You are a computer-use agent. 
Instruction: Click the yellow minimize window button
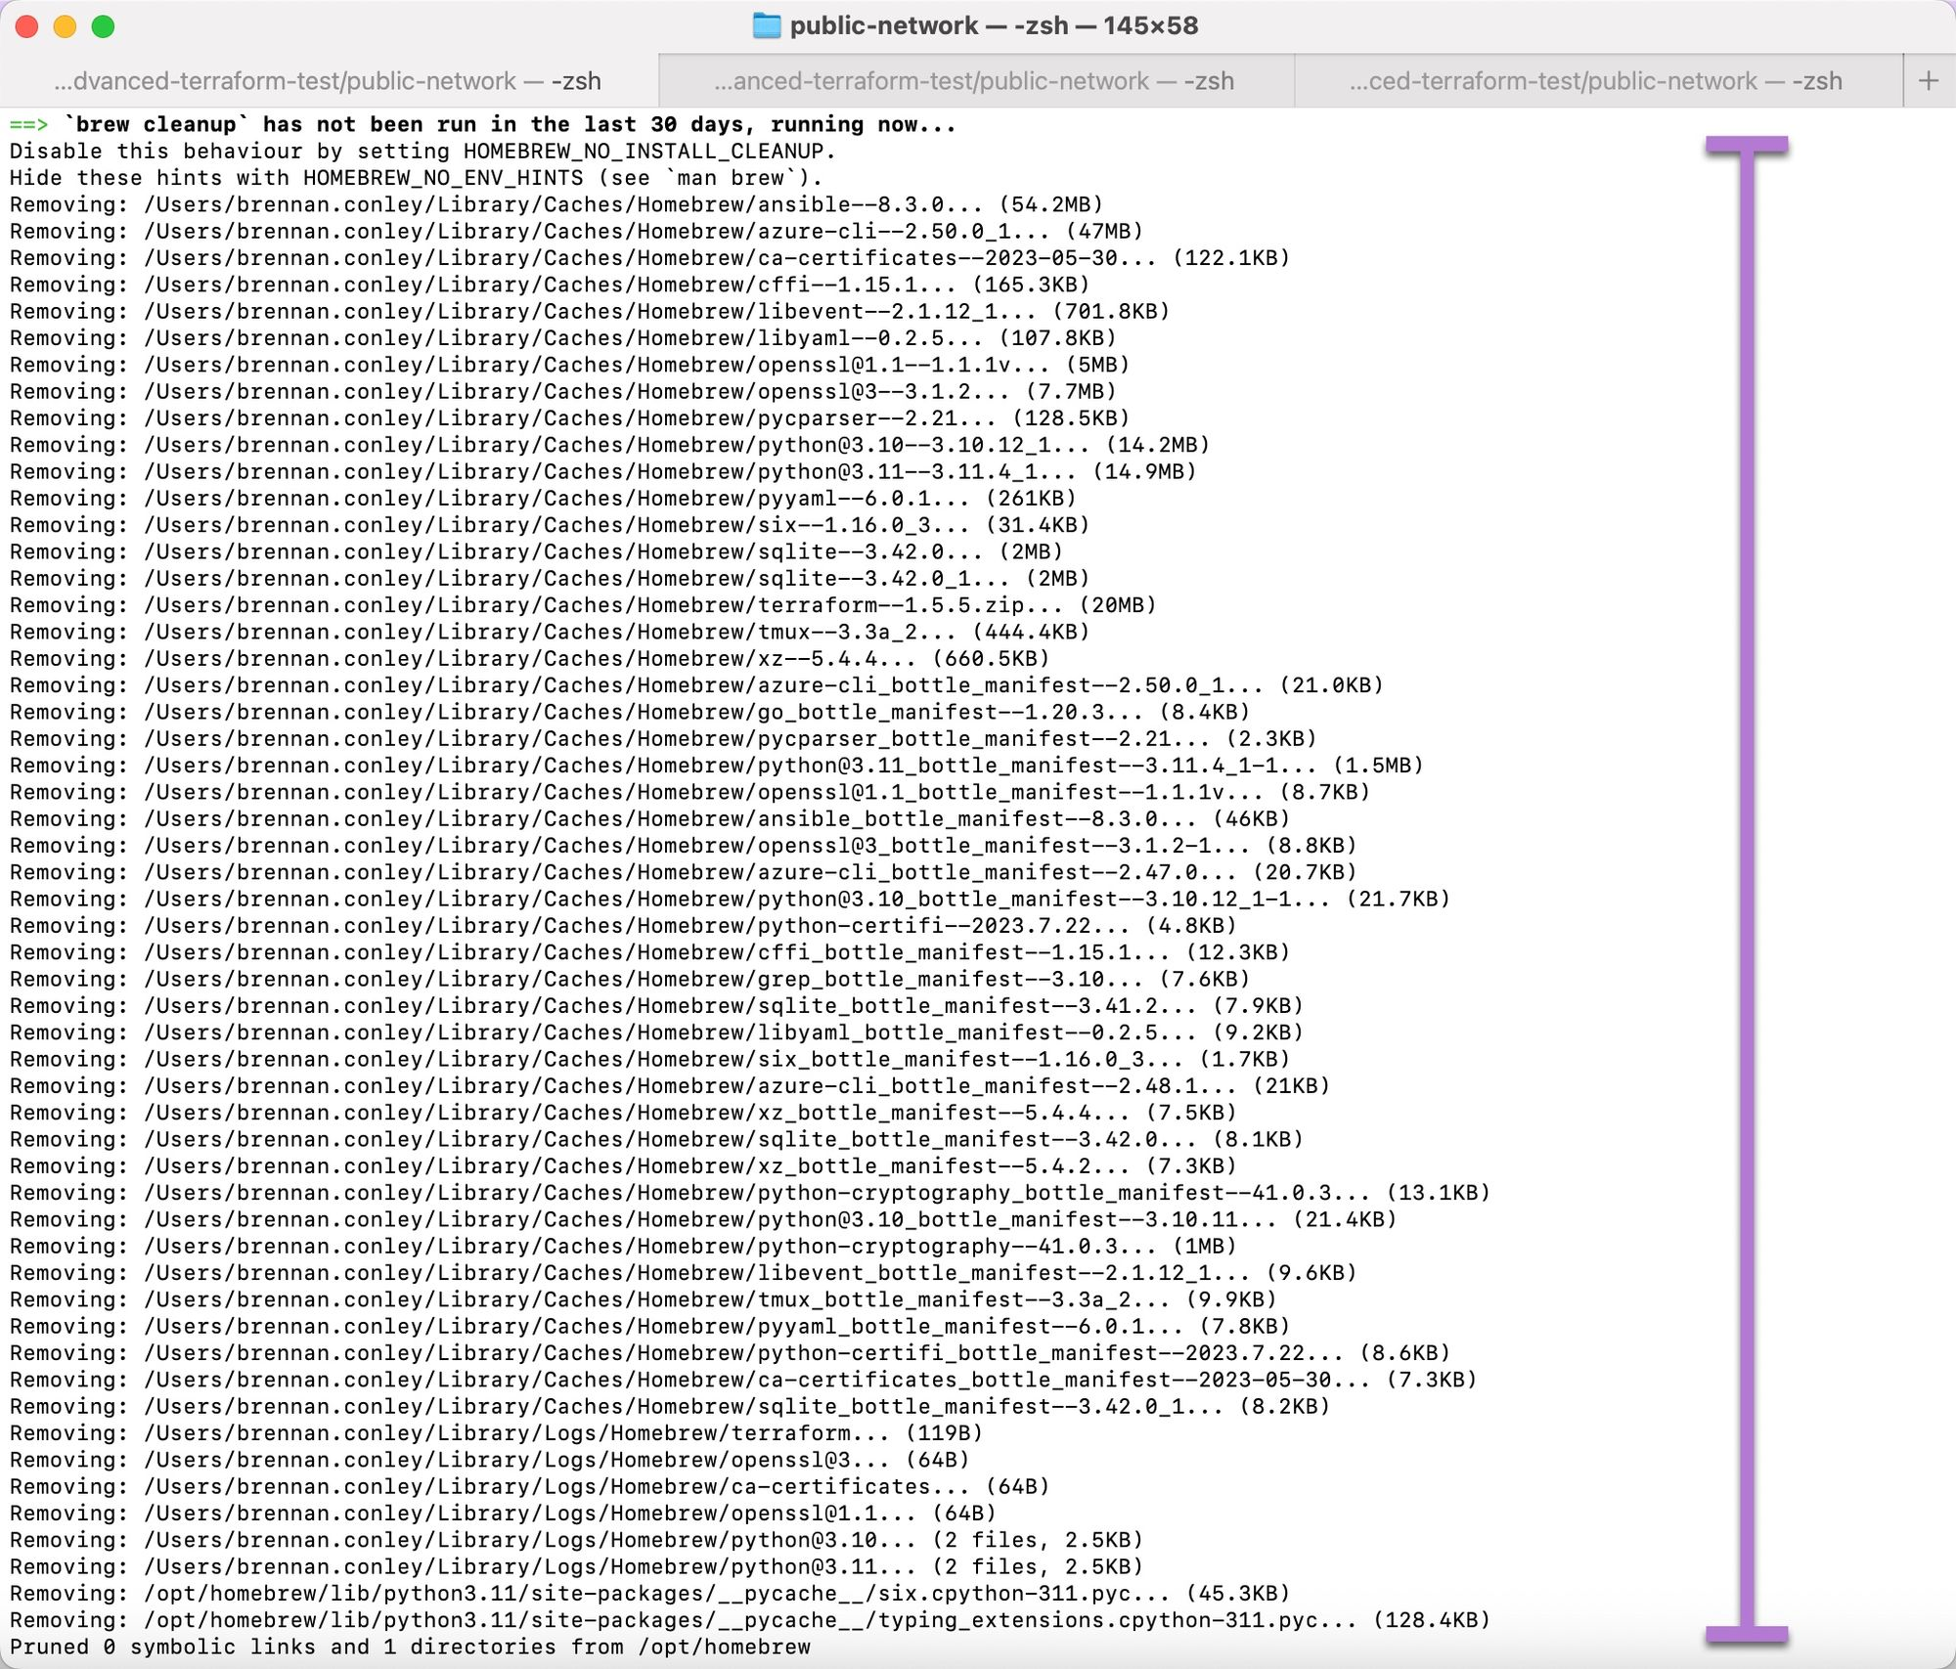pyautogui.click(x=65, y=26)
